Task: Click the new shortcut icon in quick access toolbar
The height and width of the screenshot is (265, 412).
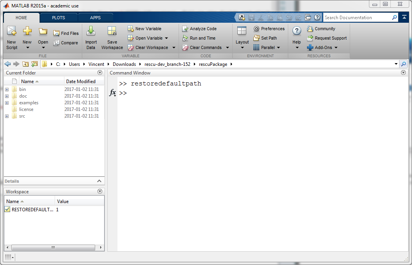Action: pyautogui.click(x=242, y=18)
